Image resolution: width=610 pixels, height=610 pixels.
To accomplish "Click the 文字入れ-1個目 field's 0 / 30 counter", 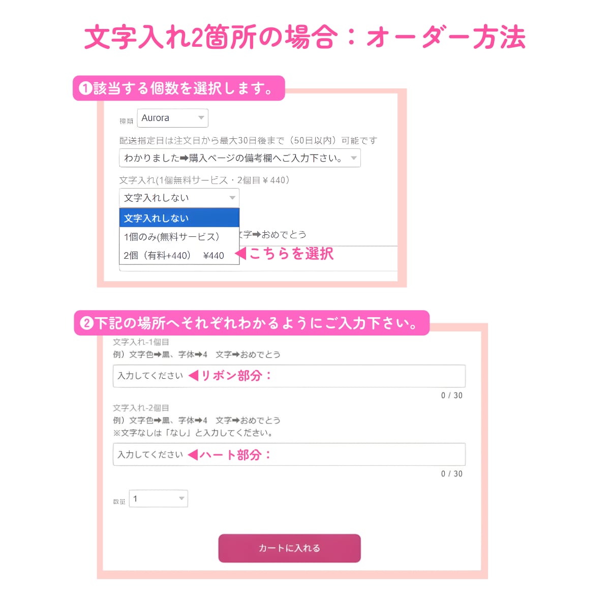I will coord(451,395).
